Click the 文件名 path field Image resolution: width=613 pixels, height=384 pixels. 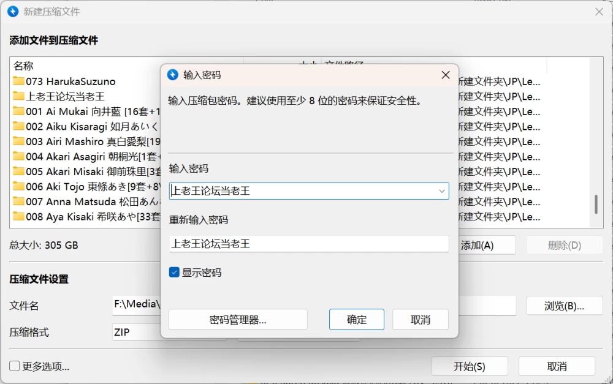314,306
